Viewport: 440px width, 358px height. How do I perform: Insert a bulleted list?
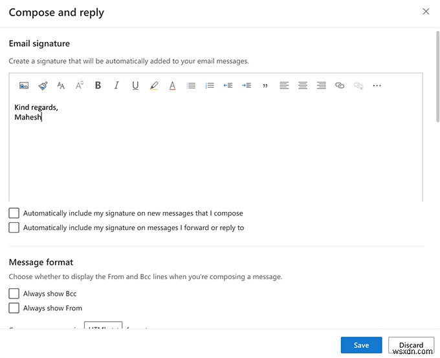click(x=191, y=85)
